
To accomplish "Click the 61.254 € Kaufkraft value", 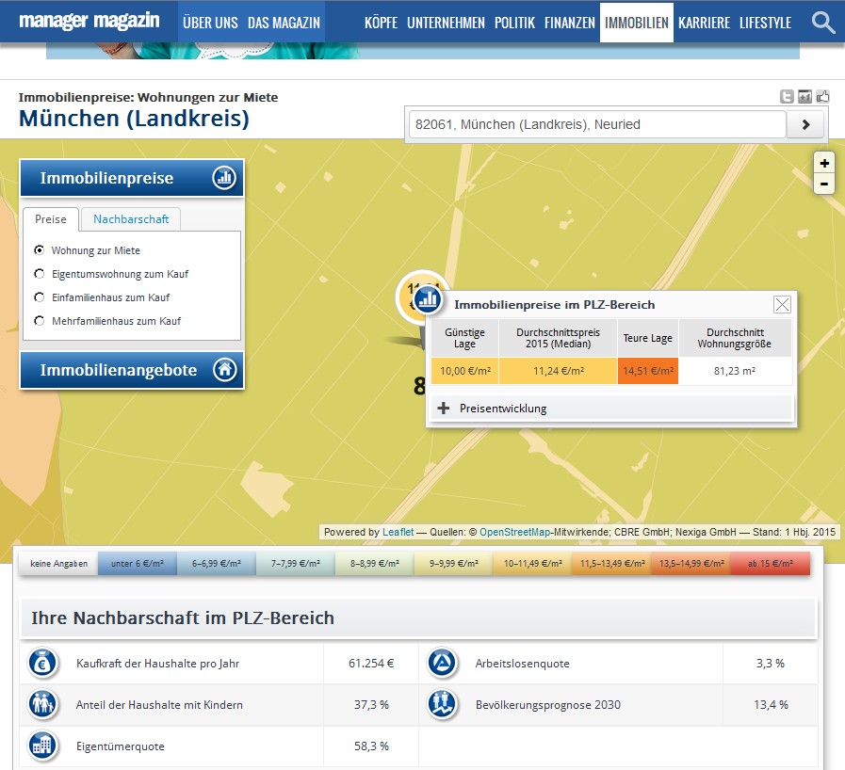I will (x=371, y=664).
